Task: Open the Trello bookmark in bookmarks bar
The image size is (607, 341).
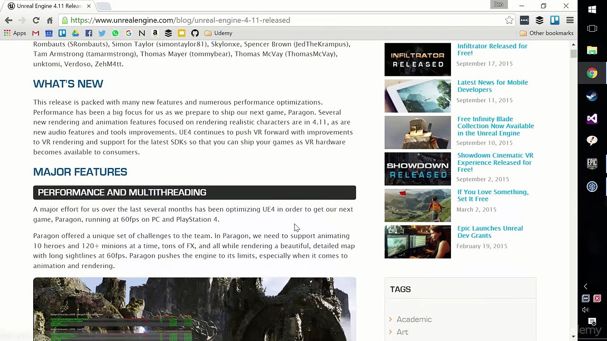Action: (x=62, y=33)
